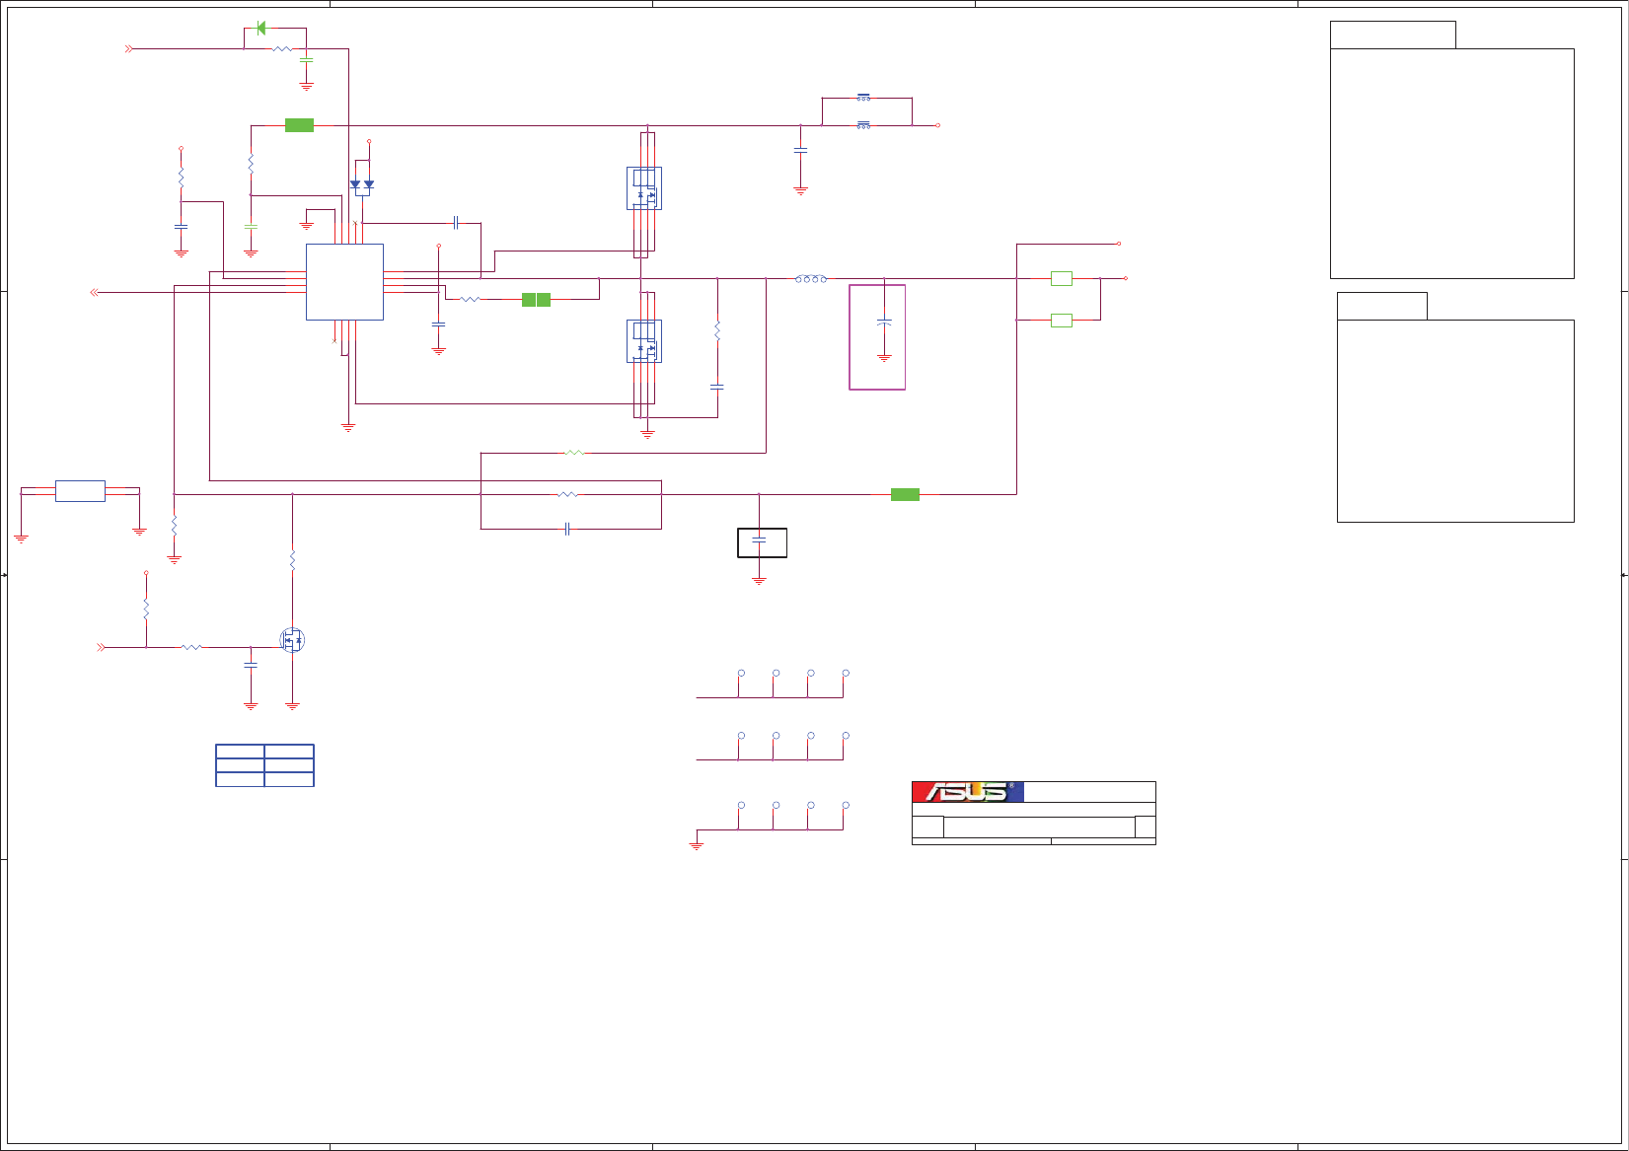The image size is (1629, 1151).
Task: Select the upper MOSFET symbol box
Action: pos(644,188)
